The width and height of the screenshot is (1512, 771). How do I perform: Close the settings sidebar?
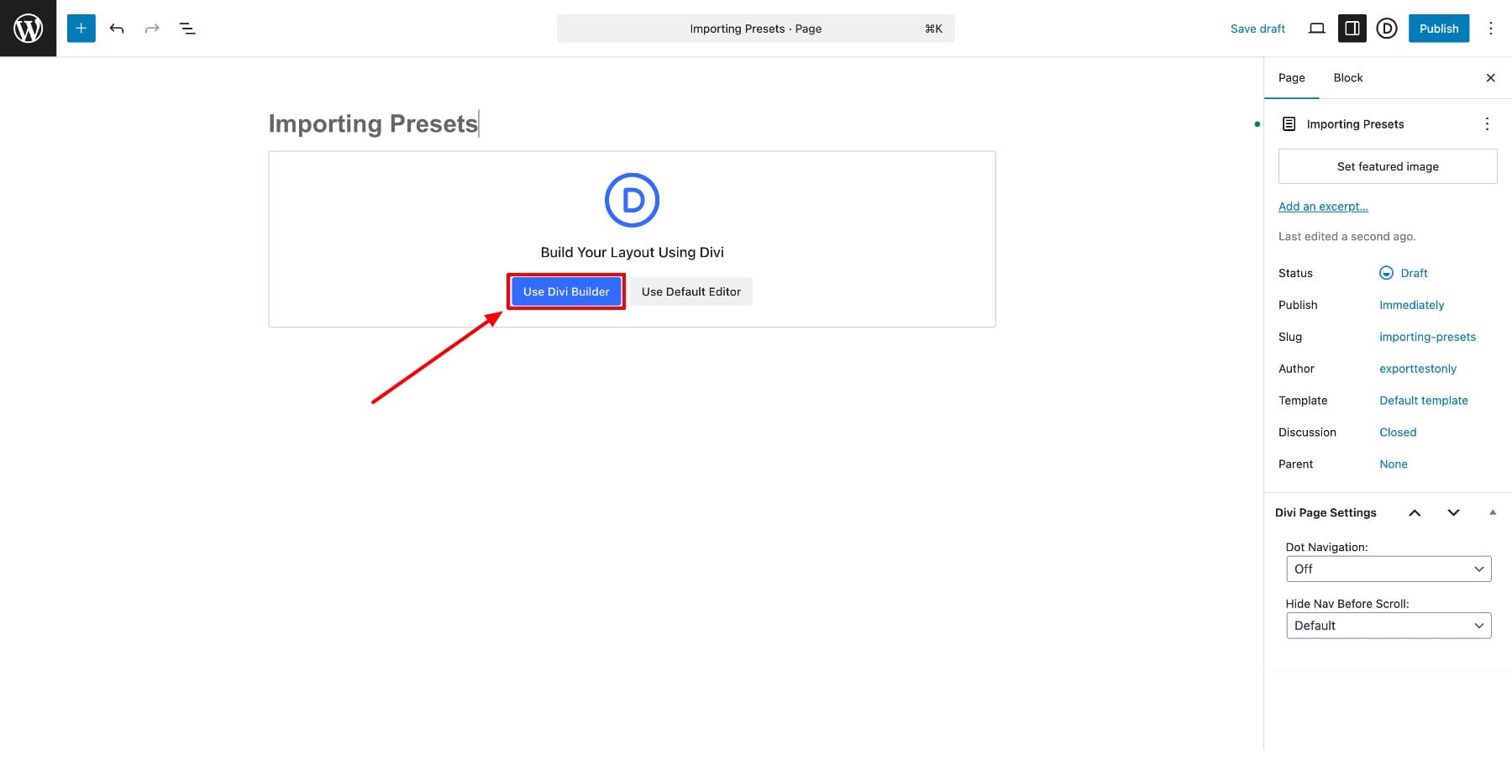click(1490, 78)
